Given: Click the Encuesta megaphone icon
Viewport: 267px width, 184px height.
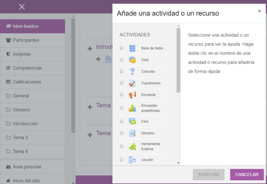Looking at the screenshot, I should click(x=132, y=95).
